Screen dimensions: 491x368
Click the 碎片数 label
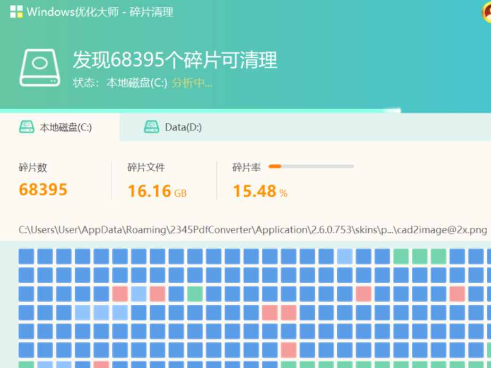point(33,168)
